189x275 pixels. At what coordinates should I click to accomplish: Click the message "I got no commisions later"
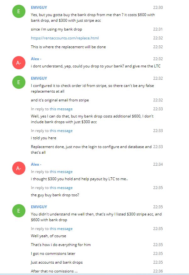pyautogui.click(x=53, y=254)
